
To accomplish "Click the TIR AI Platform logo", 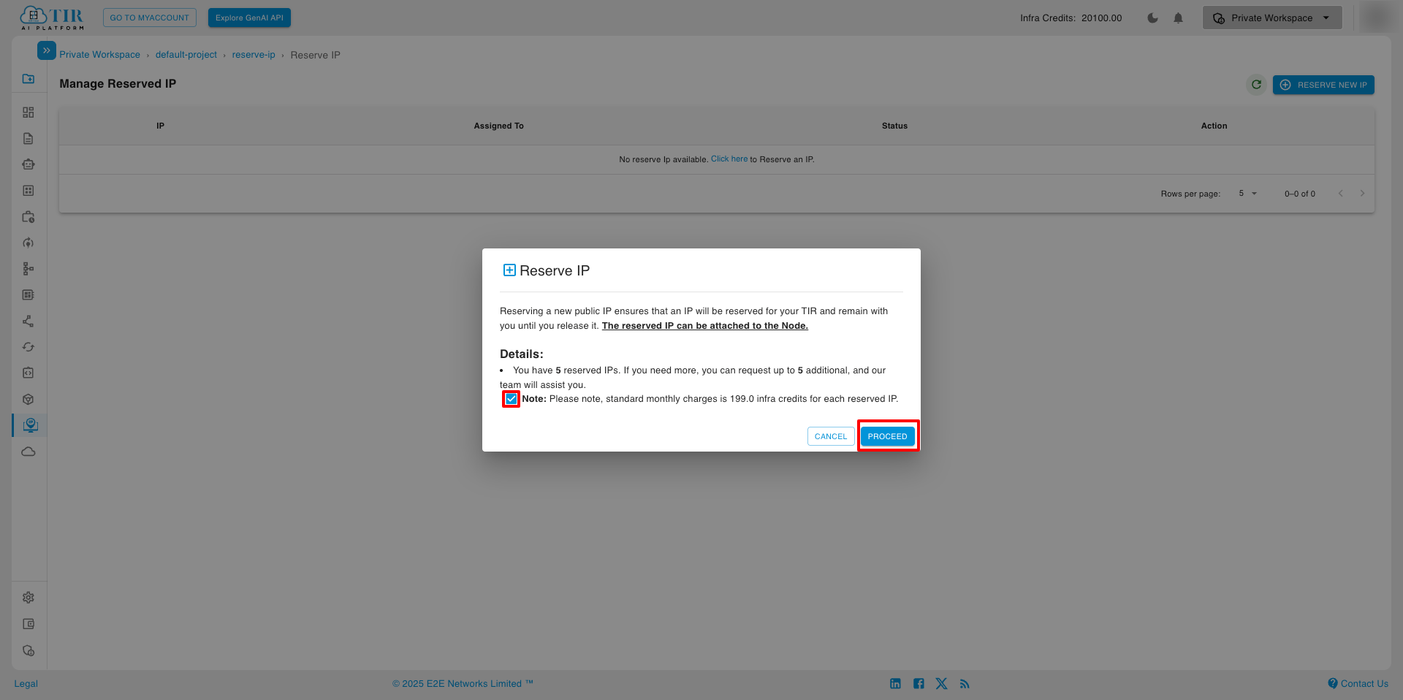I will coord(52,18).
